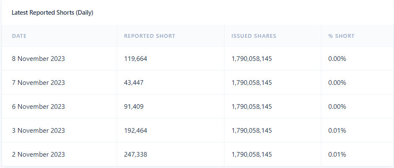Select issued shares for 2 November 2023
Image resolution: width=394 pixels, height=168 pixels.
251,155
